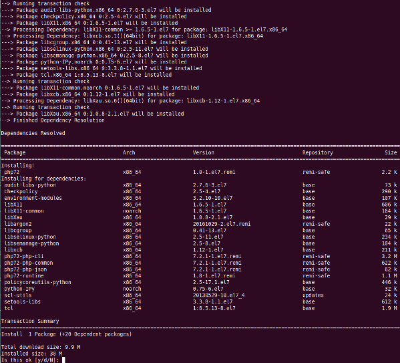Click 'php72-php-json' package name
The height and width of the screenshot is (363, 400).
point(25,269)
